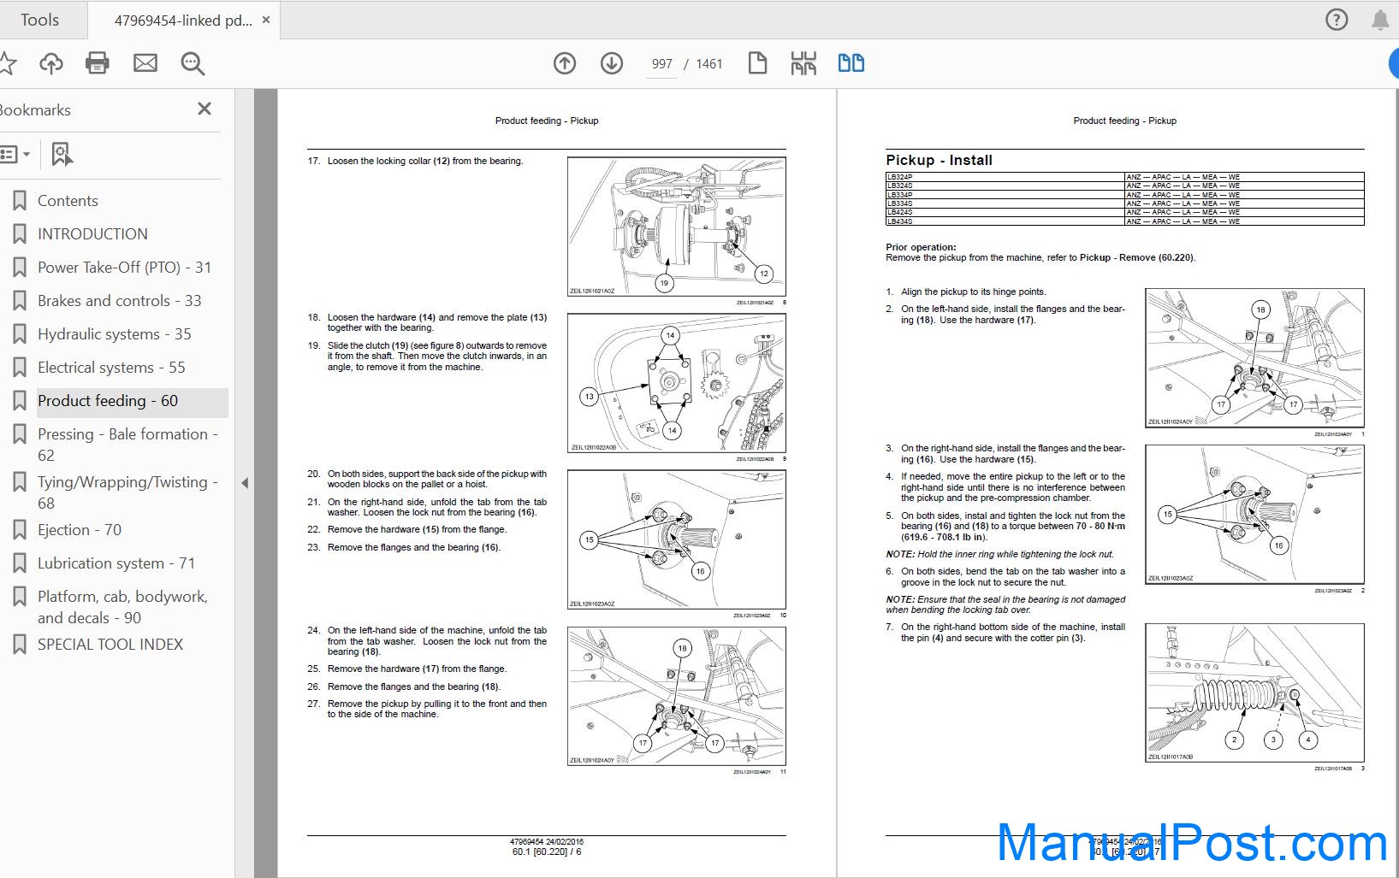Open the Hydraulic systems - 35 bookmark
This screenshot has width=1399, height=878.
coord(114,334)
